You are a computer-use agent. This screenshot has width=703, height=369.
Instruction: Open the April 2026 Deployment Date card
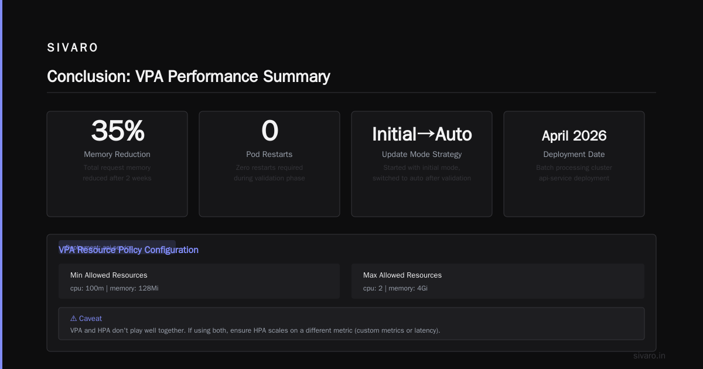[574, 164]
